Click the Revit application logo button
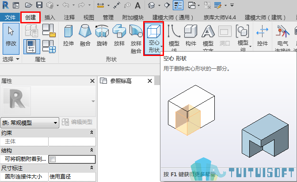297x182 pixels. point(5,5)
